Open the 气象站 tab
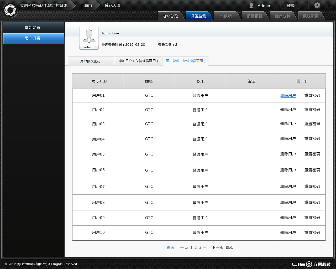The image size is (336, 269). click(227, 15)
